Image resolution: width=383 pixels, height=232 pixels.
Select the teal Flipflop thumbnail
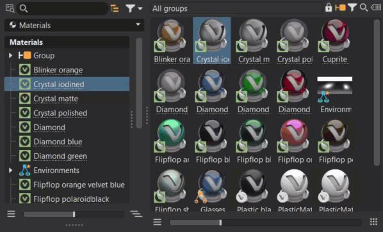172,142
